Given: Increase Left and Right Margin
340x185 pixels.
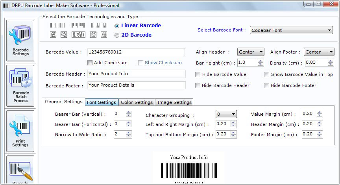Looking at the screenshot, I should click(233, 122).
